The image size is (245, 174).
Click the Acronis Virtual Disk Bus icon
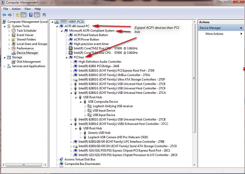pyautogui.click(x=61, y=160)
